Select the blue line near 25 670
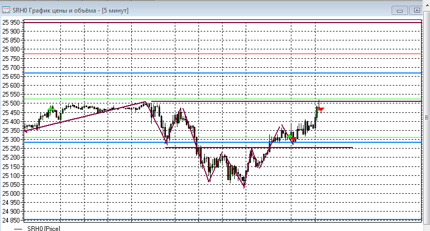The width and height of the screenshot is (430, 231). pyautogui.click(x=223, y=73)
